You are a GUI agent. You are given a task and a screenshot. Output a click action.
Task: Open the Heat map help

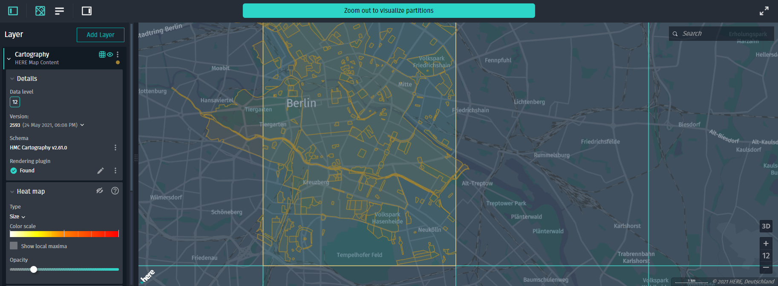pos(115,191)
